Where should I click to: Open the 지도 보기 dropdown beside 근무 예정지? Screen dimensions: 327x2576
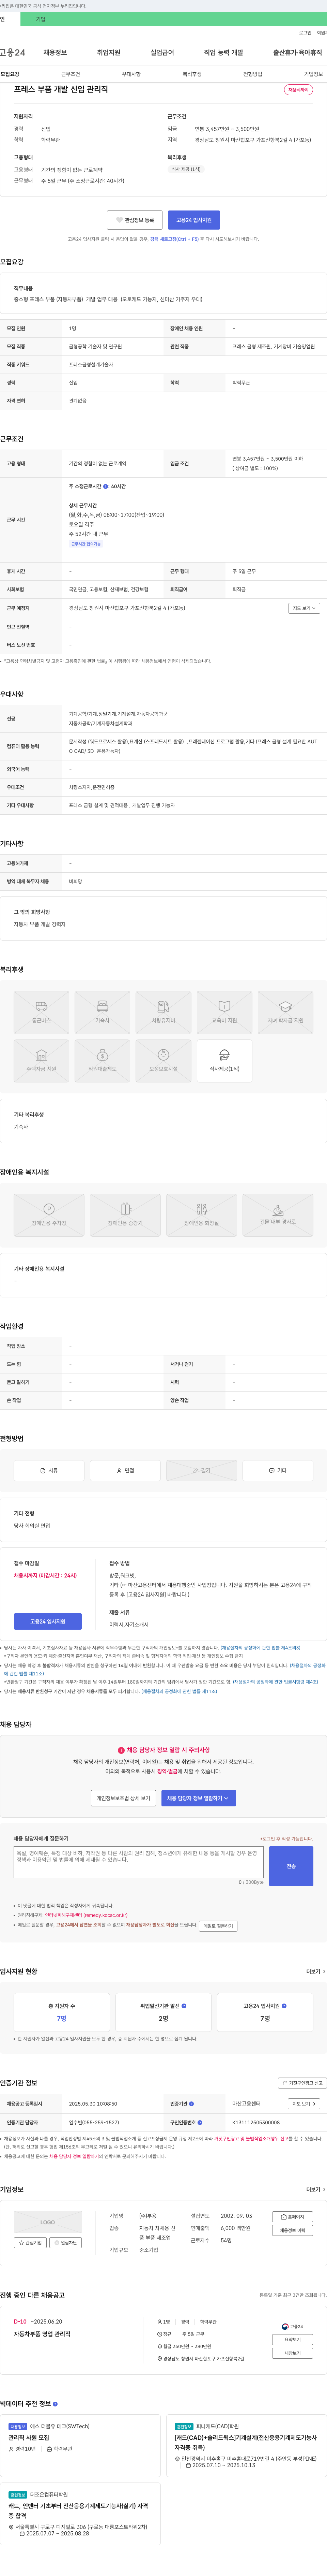coord(304,608)
